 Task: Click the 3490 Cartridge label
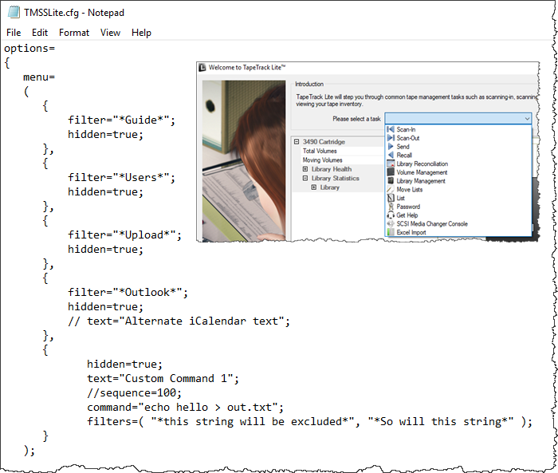click(324, 142)
